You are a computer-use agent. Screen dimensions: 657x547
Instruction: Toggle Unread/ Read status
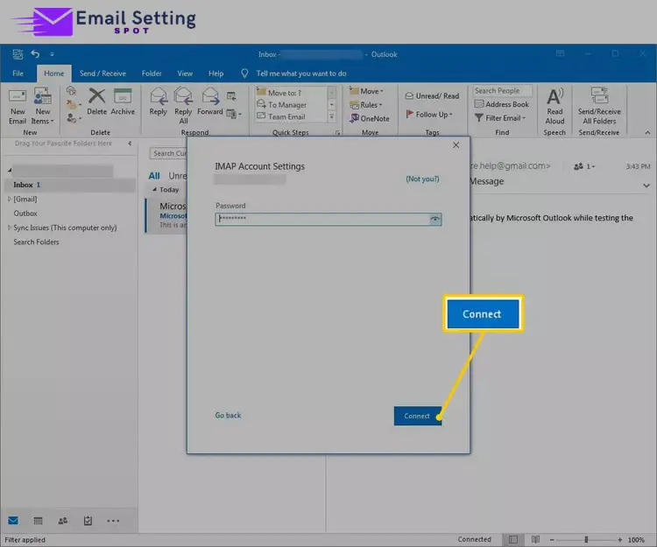[432, 96]
